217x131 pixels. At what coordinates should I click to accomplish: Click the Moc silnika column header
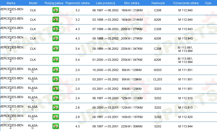tap(132, 3)
